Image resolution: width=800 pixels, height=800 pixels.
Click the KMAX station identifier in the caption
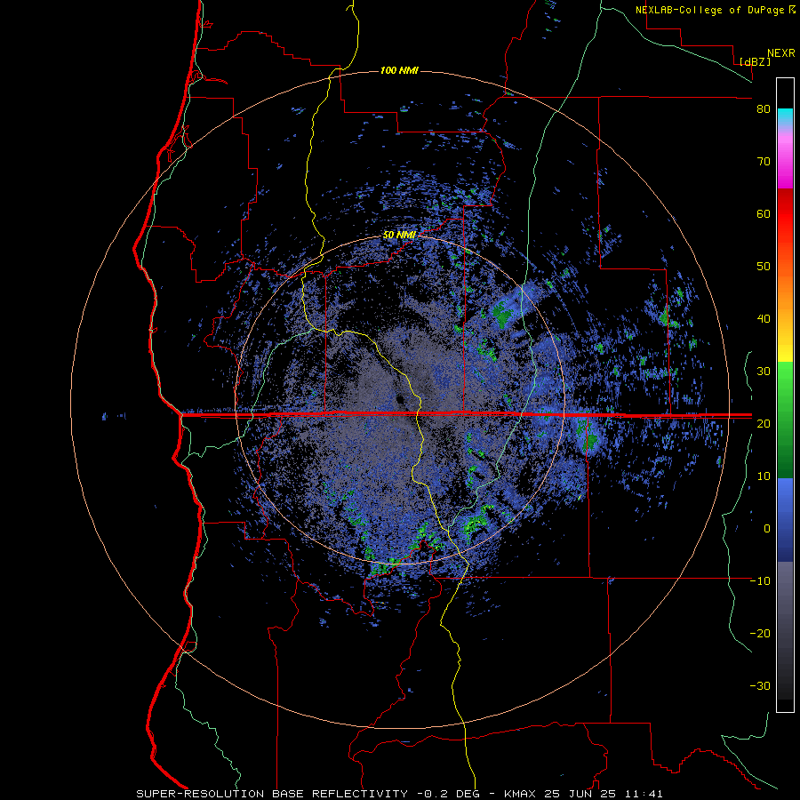(x=518, y=794)
